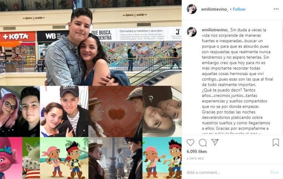Open emiliotrevino_ profile from caption username

tap(215, 30)
